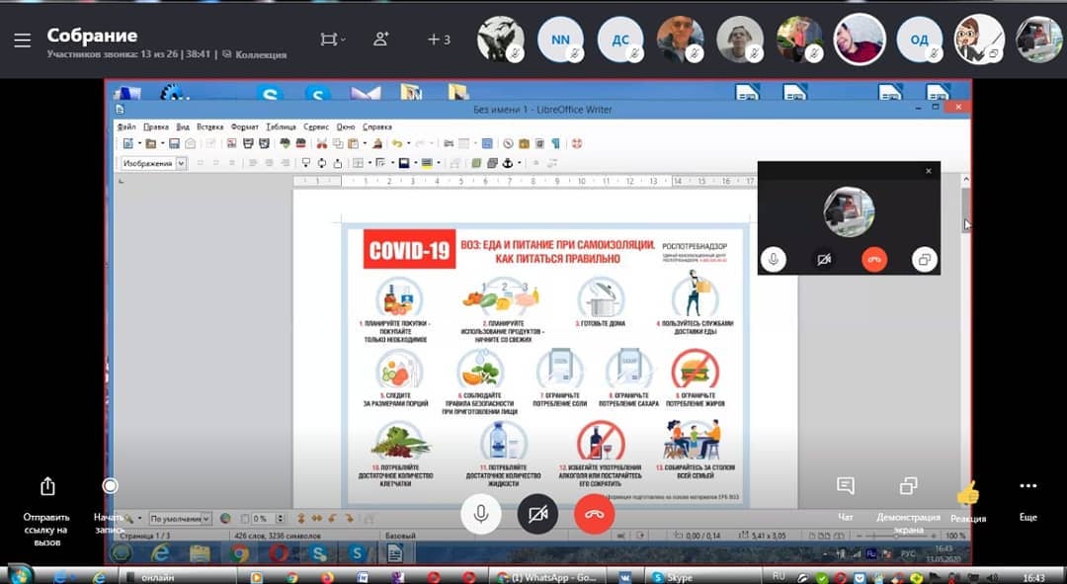Click pop-out icon in small call window
Viewport: 1067px width, 584px height.
[924, 259]
